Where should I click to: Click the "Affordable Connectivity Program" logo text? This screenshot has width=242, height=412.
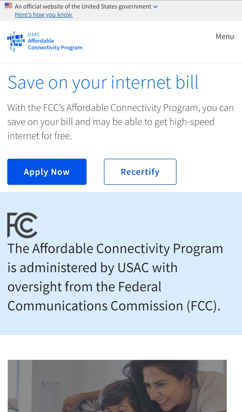[55, 44]
